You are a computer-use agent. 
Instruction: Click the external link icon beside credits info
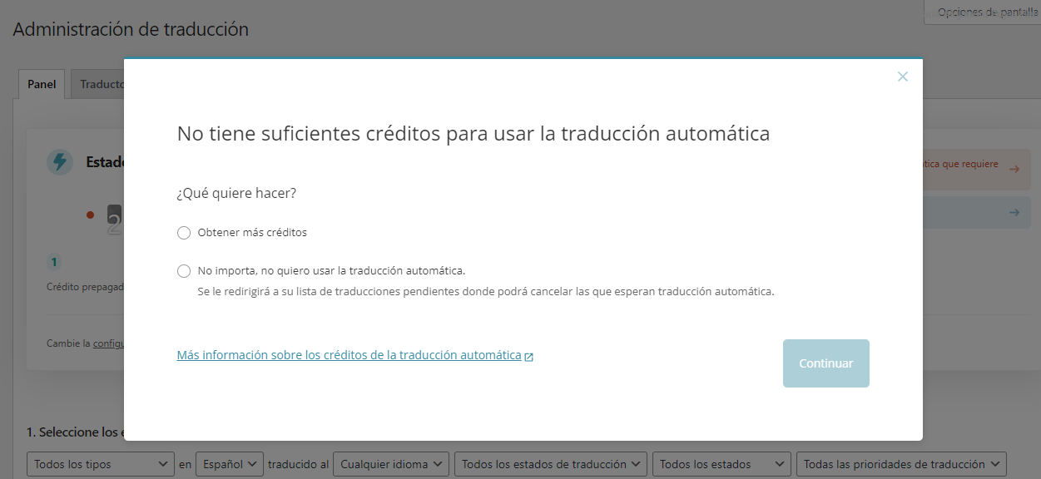pos(528,357)
